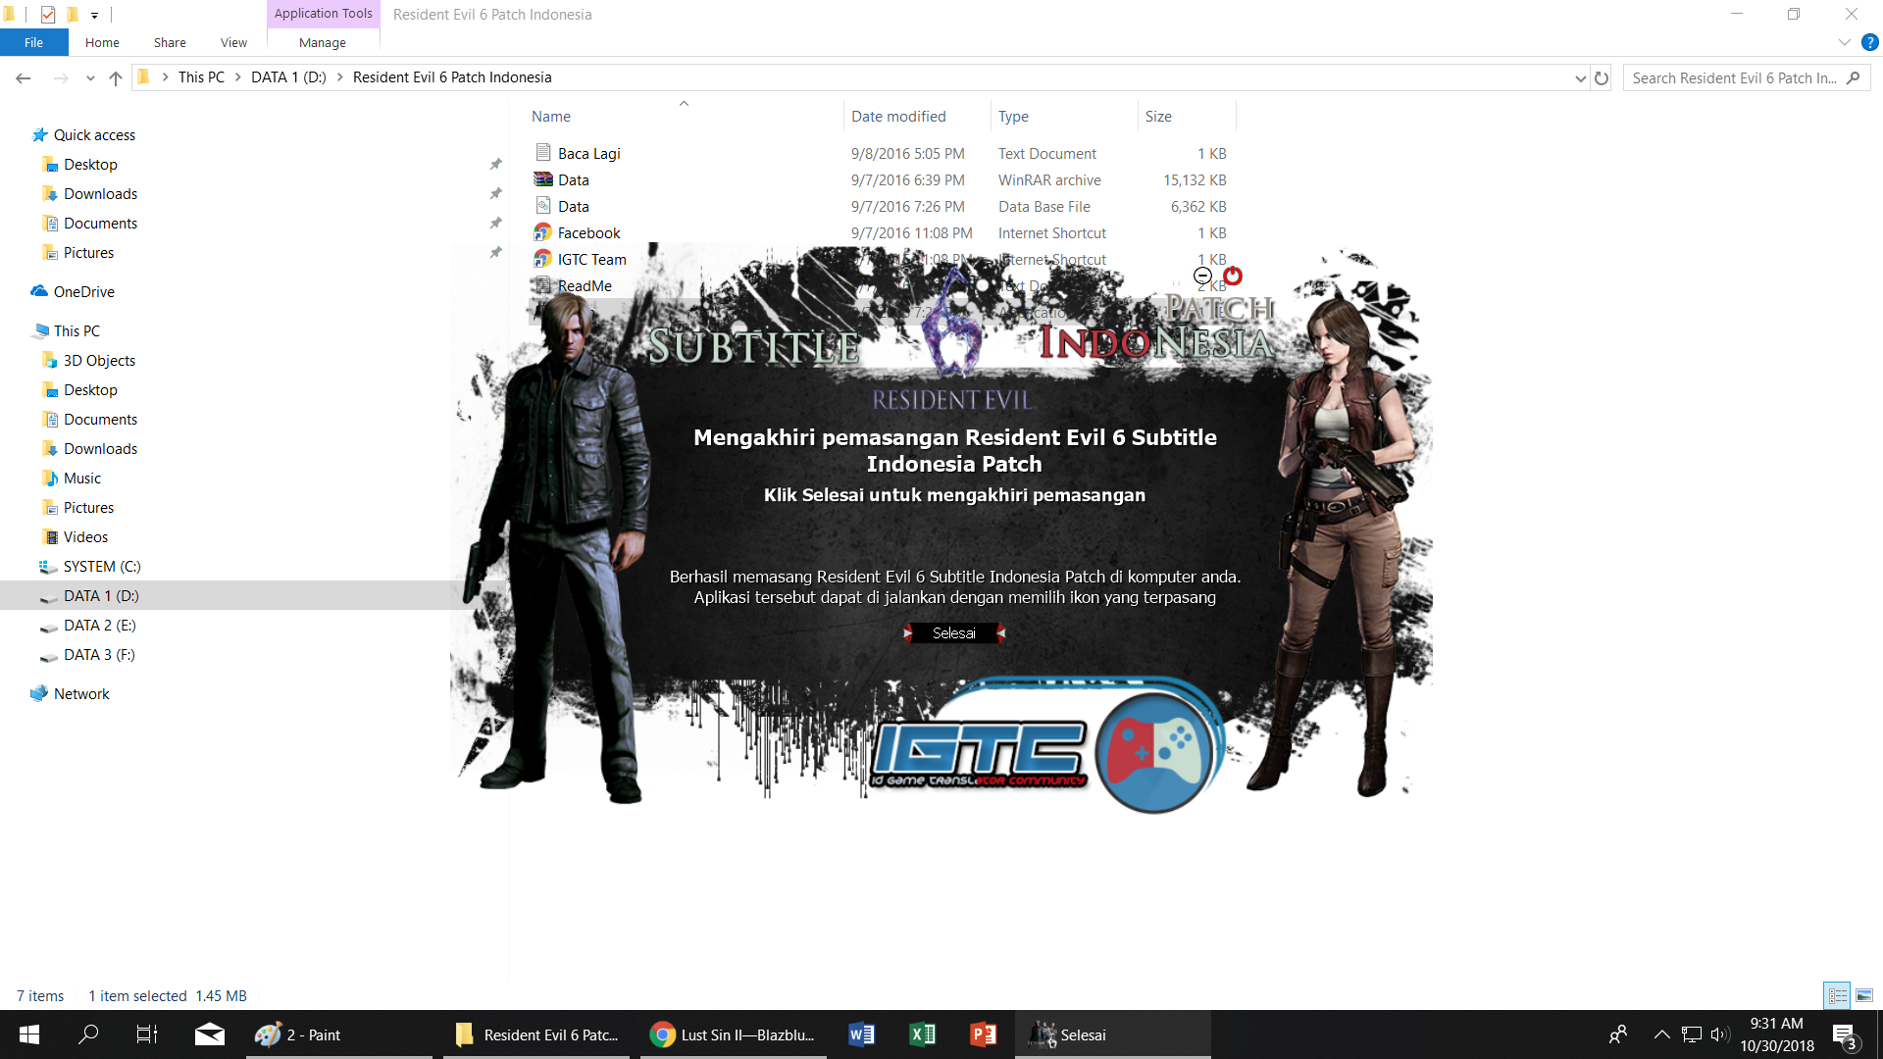
Task: Expand the ribbon with chevron
Action: point(1844,43)
